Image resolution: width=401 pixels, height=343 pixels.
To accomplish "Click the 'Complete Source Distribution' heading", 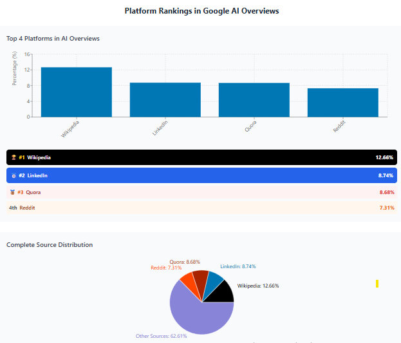I will point(50,244).
